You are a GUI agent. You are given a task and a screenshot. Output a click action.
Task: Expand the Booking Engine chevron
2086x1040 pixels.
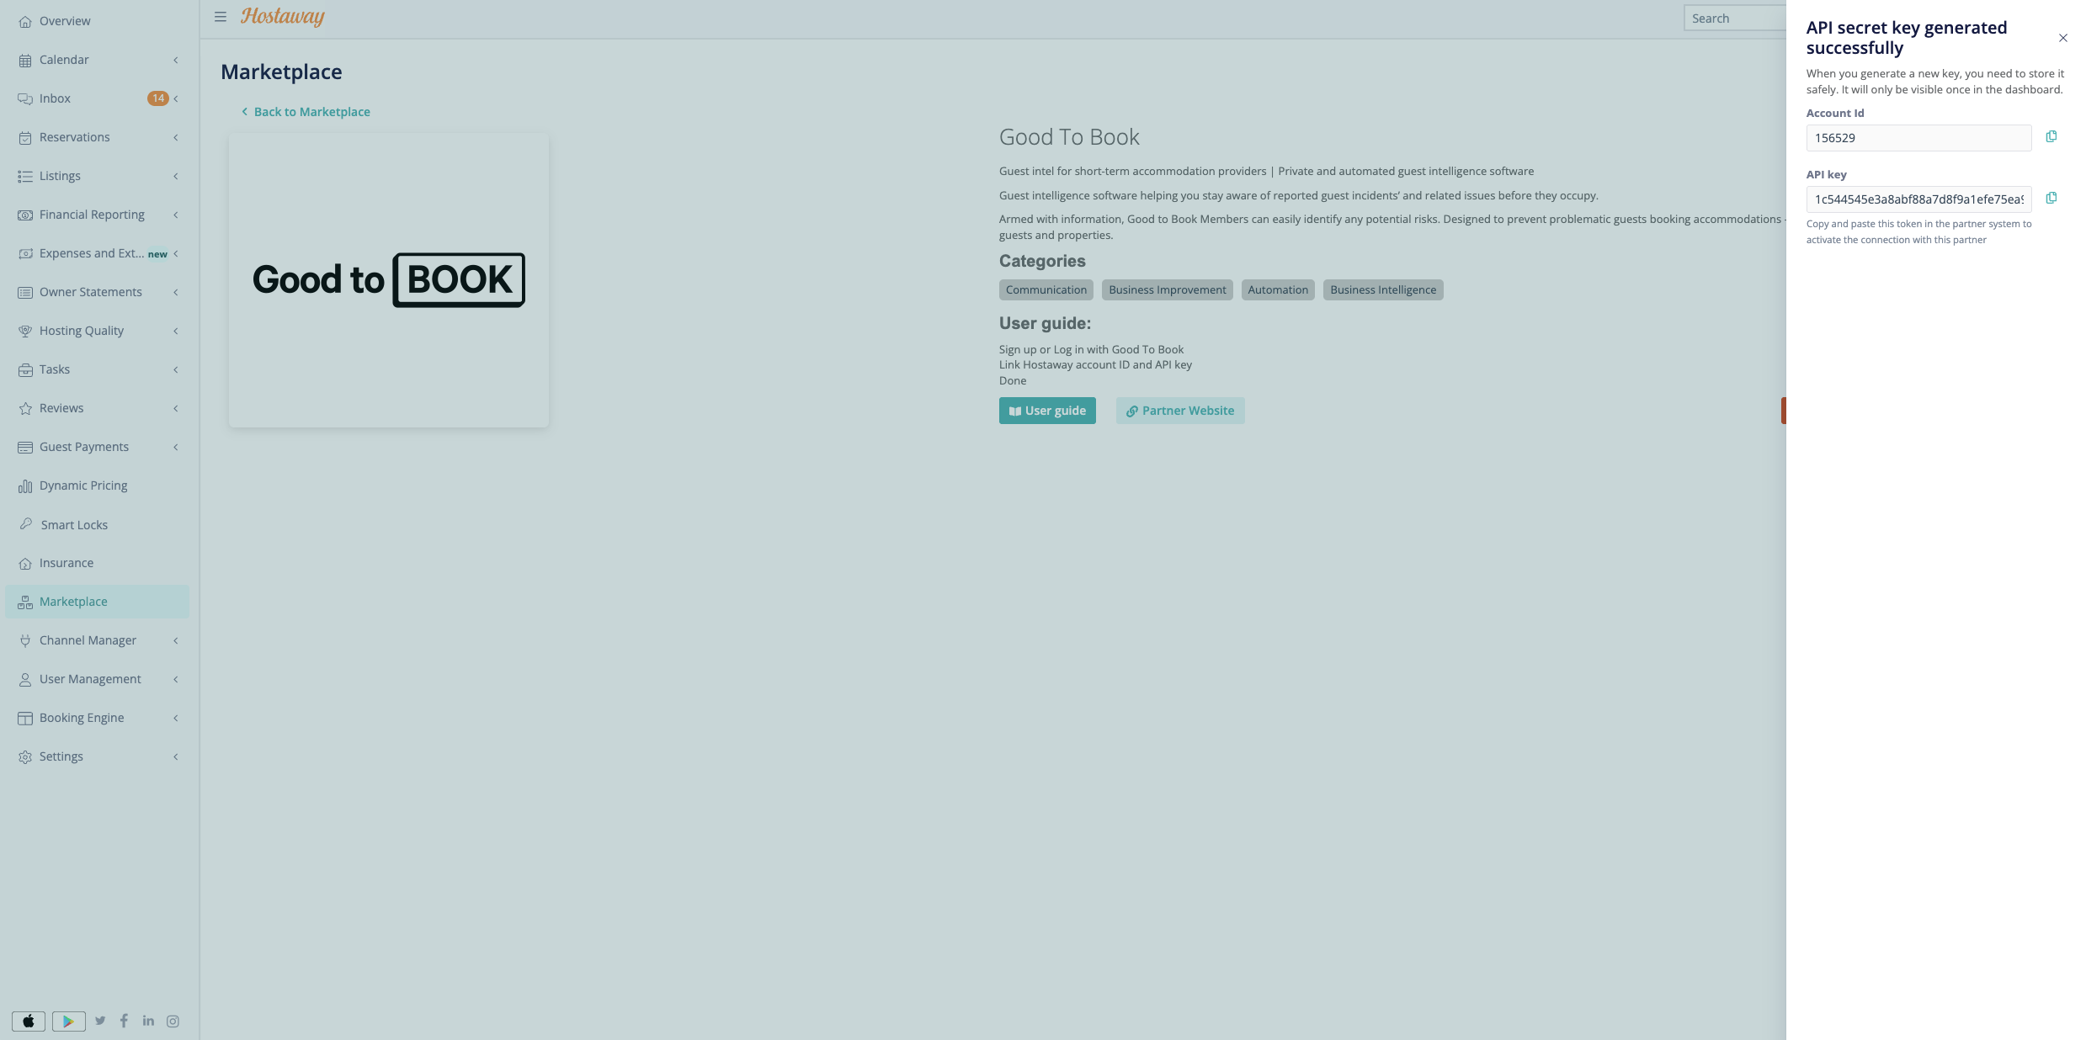coord(176,718)
